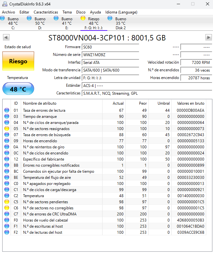This screenshot has height=253, width=213.
Task: Select Disk 2 status orb at 35 °C
Action: pyautogui.click(x=110, y=19)
